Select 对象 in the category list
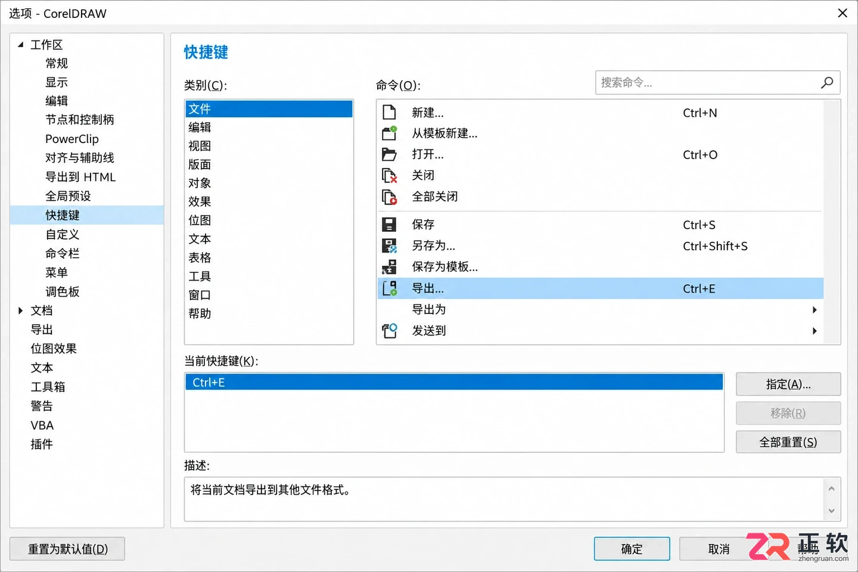The image size is (858, 572). [269, 183]
